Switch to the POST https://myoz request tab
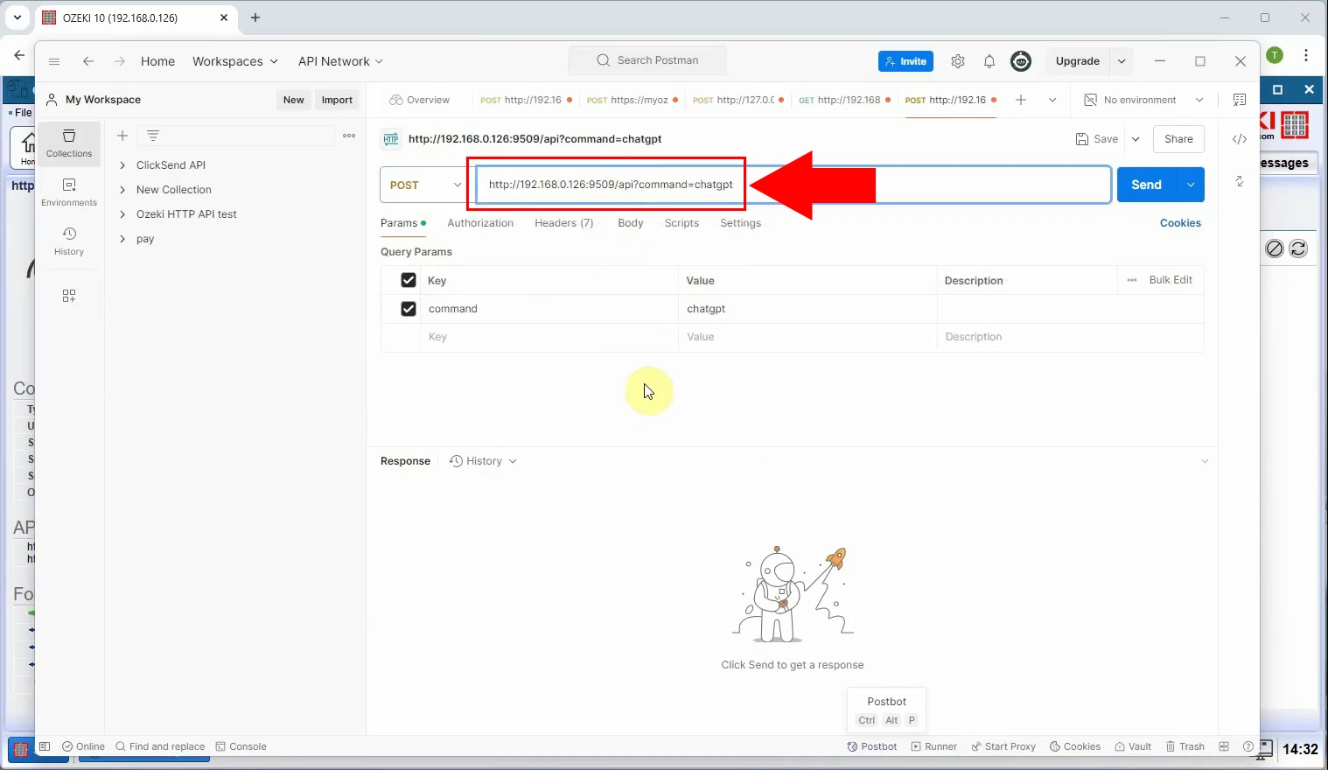This screenshot has width=1328, height=770. [x=632, y=100]
